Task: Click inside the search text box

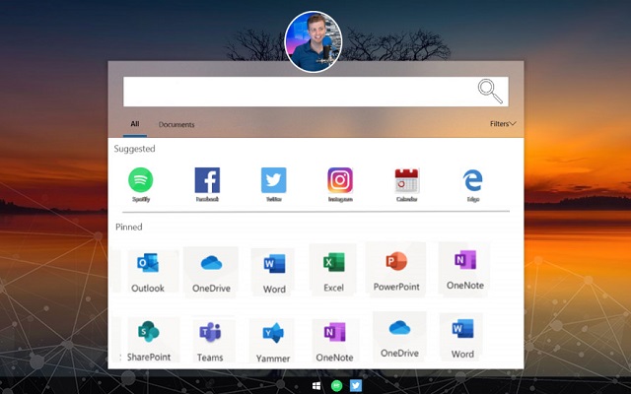Action: [296, 92]
